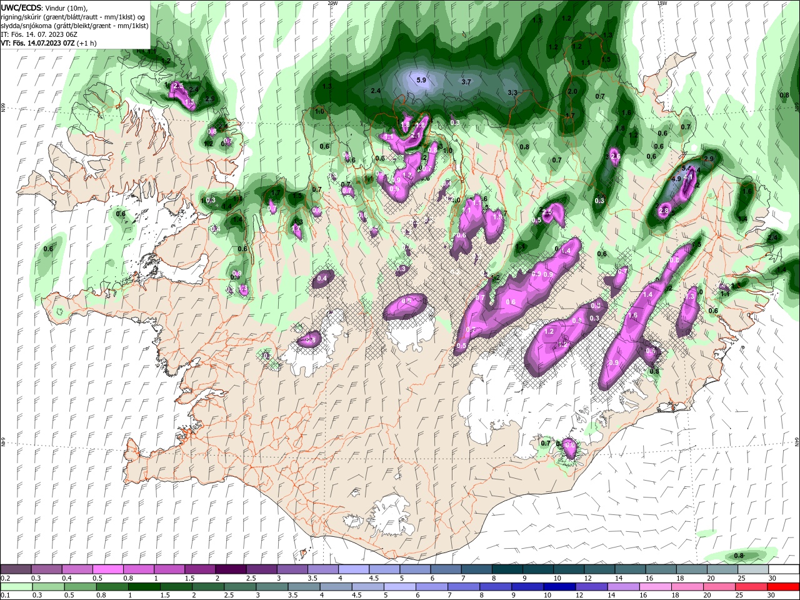
Task: Click the '0.2' label starting the snow legend
Action: click(5, 578)
